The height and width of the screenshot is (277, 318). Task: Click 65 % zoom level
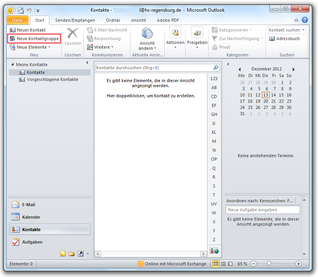[242, 264]
